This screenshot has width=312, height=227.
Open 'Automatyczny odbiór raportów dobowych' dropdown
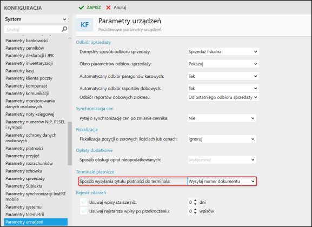click(x=223, y=88)
